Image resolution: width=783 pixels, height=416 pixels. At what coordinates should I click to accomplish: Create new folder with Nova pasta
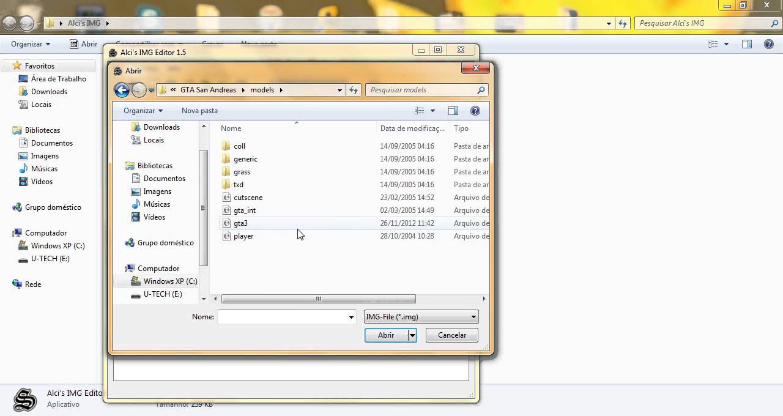click(x=199, y=111)
